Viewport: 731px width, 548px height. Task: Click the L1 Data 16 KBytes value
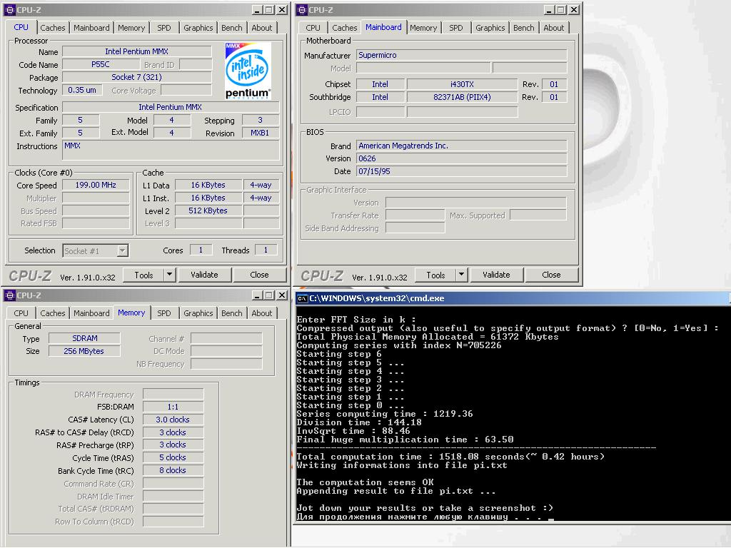coord(208,185)
